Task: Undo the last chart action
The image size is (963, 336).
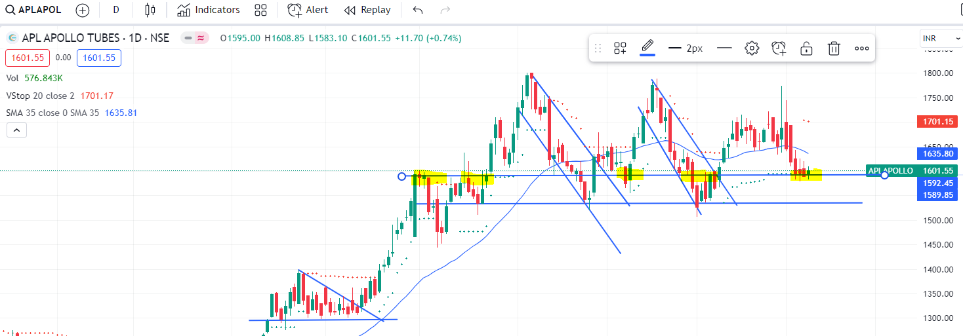Action: coord(418,10)
